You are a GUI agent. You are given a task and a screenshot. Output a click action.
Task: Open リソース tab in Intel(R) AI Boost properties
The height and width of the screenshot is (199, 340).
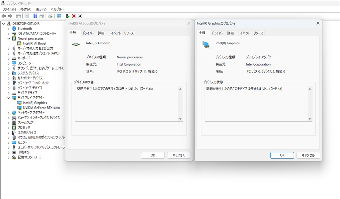129,33
